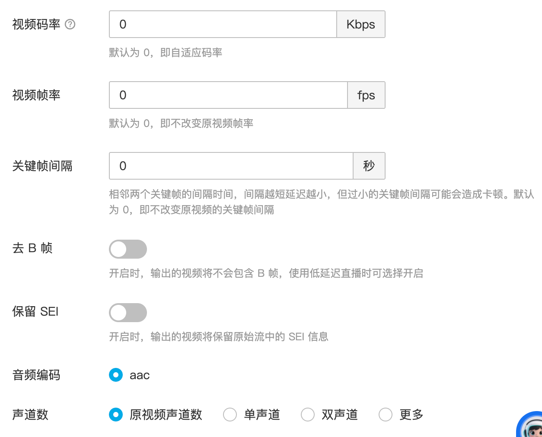The image size is (542, 437).
Task: Enable the 去 B 帧 toggle switch
Action: [x=128, y=249]
